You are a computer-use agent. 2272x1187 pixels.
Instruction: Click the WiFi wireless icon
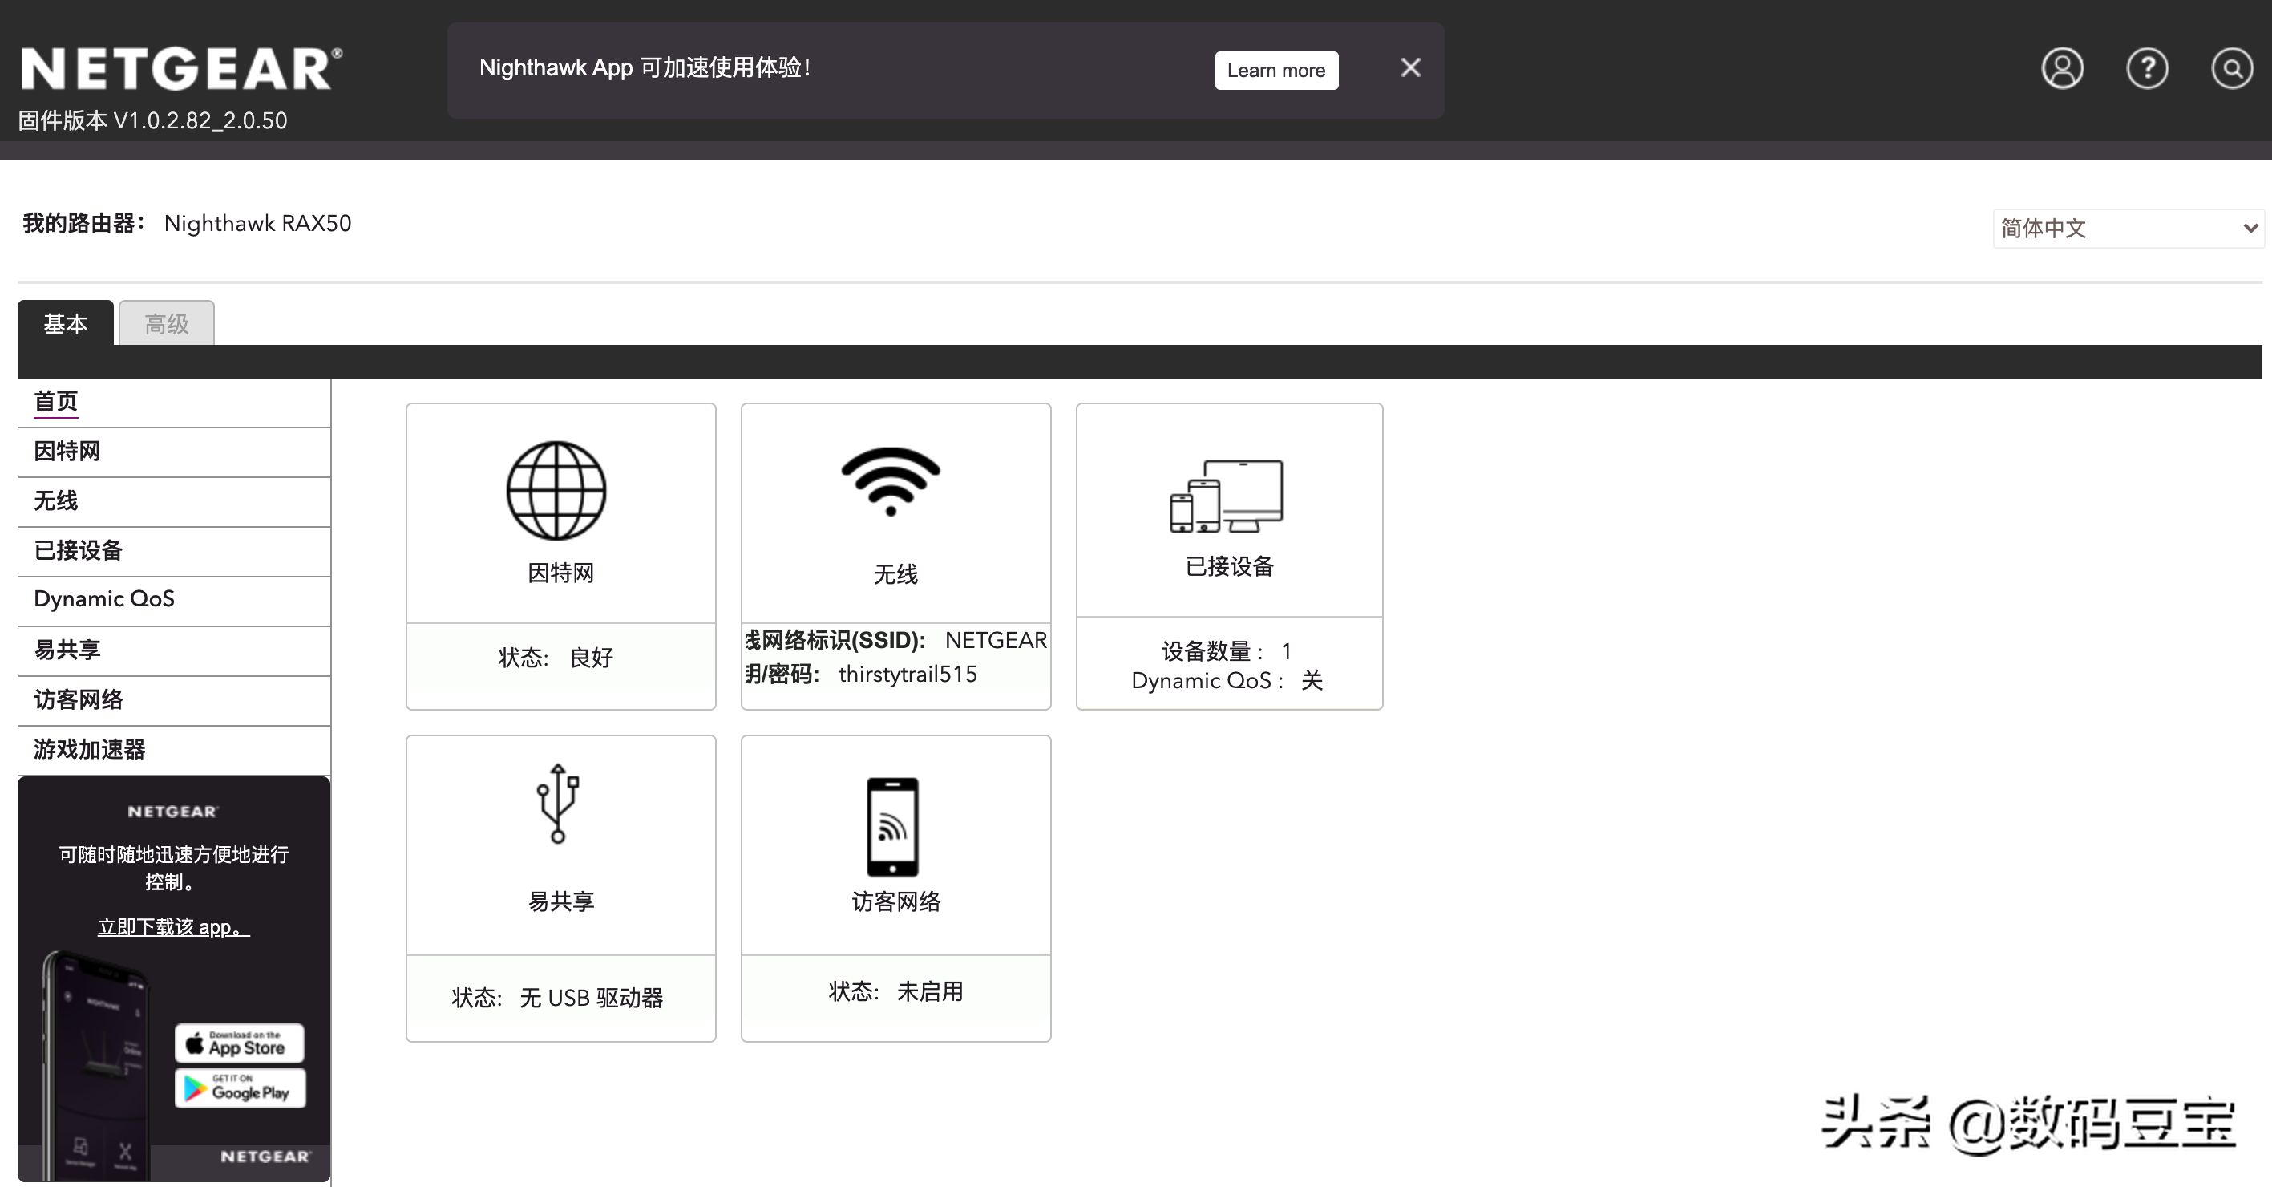(x=891, y=482)
